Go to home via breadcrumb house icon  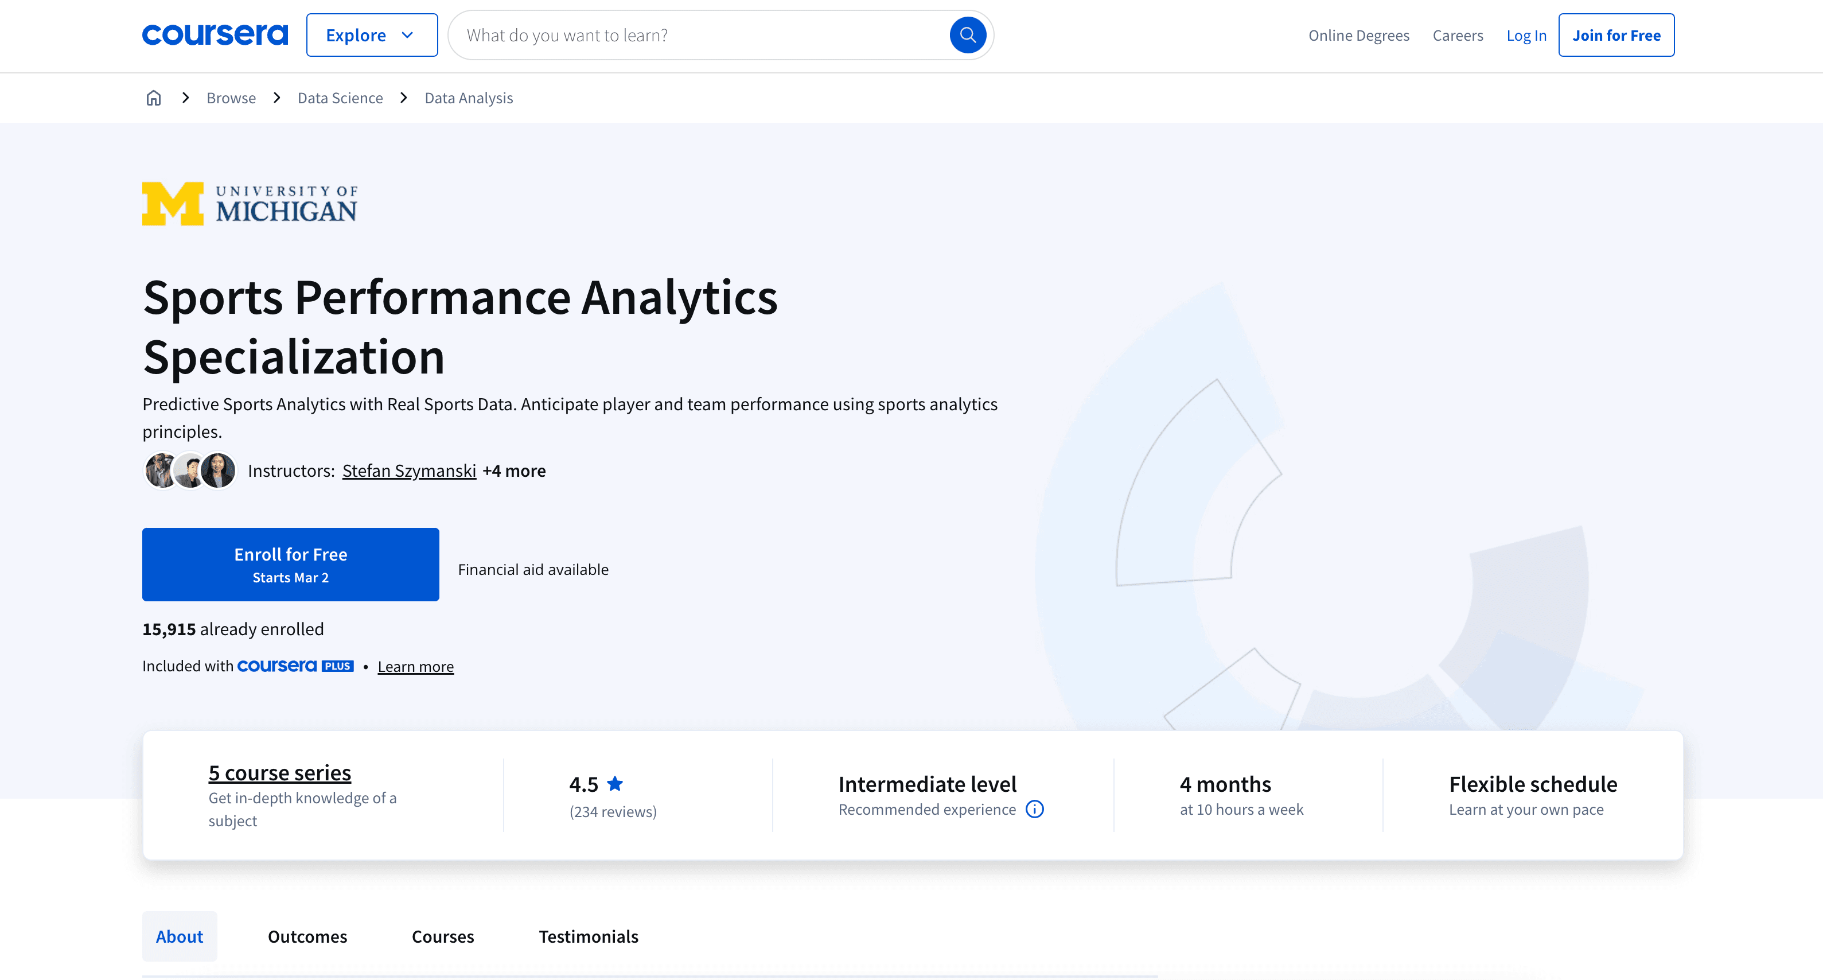pos(154,98)
